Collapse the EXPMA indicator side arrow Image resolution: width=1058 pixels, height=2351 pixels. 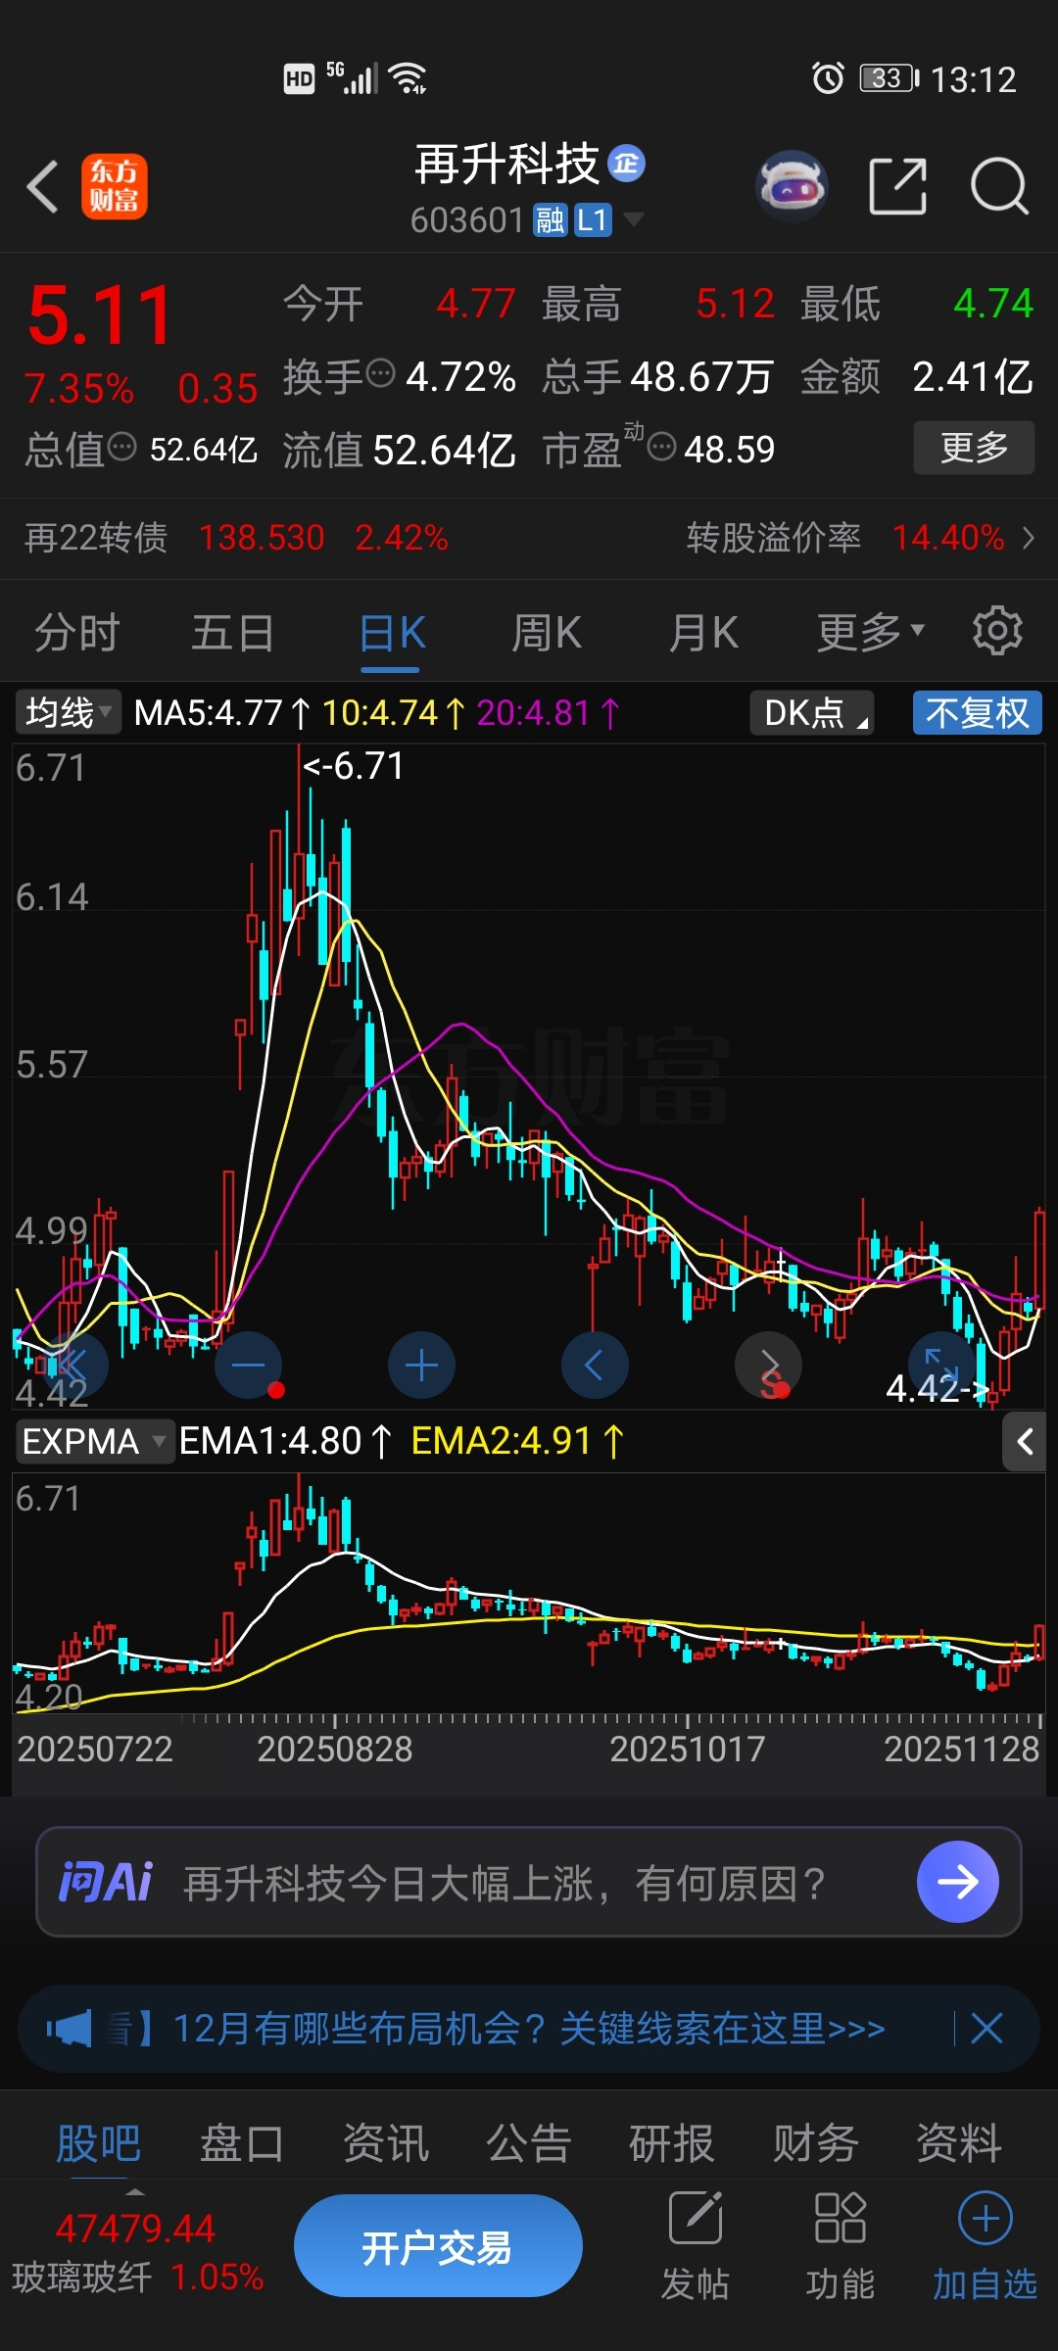tap(1025, 1441)
